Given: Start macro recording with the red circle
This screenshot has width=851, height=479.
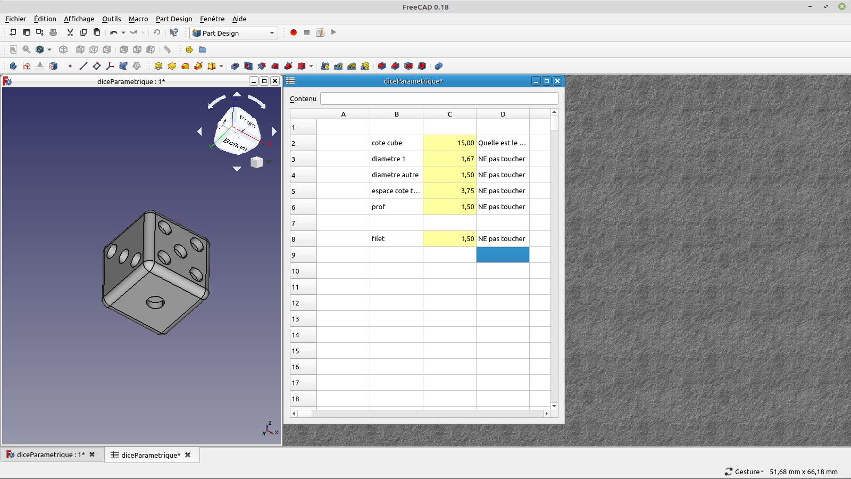Looking at the screenshot, I should (293, 32).
